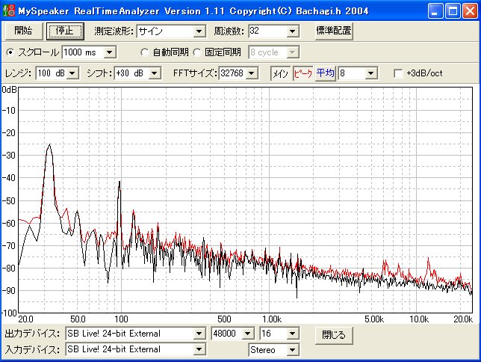Toggle the blue 平均 average trace button
Image resolution: width=481 pixels, height=362 pixels.
tap(325, 73)
